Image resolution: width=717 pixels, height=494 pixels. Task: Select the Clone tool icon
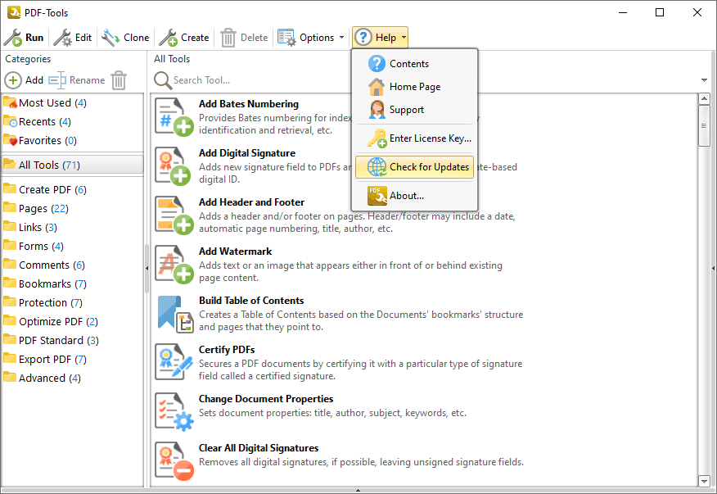110,38
